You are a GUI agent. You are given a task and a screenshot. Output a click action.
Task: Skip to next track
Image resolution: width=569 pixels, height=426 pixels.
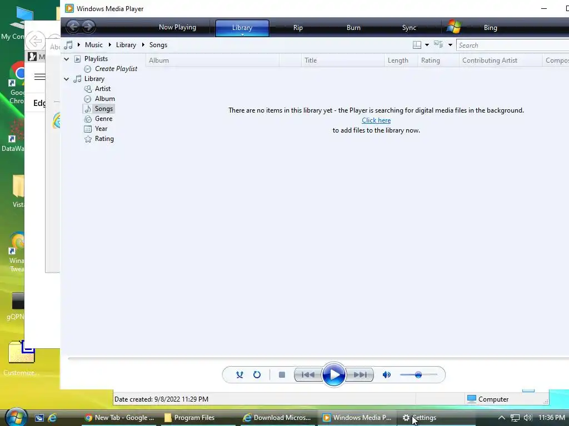click(x=360, y=374)
